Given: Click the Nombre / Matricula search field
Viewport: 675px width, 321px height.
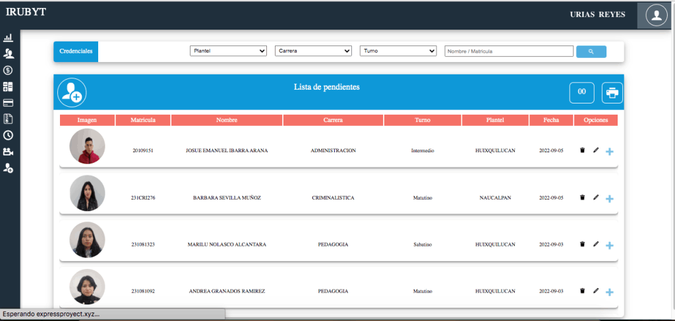Looking at the screenshot, I should (x=509, y=51).
